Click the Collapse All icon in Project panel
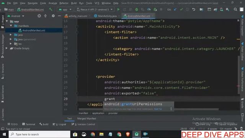 pyautogui.click(x=45, y=16)
